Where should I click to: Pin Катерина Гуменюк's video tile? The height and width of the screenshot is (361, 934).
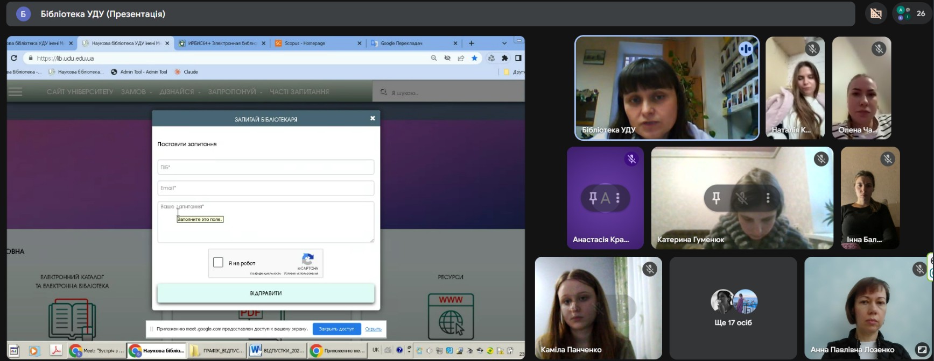(716, 198)
